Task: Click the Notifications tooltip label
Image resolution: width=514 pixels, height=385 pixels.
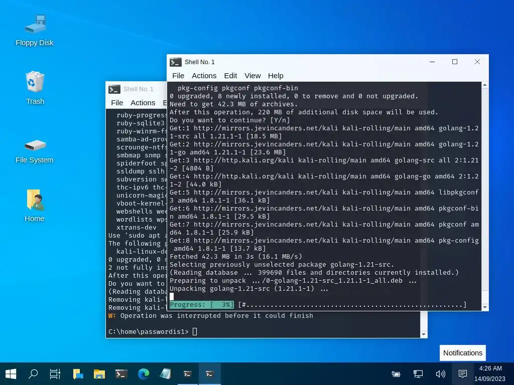Action: 462,353
